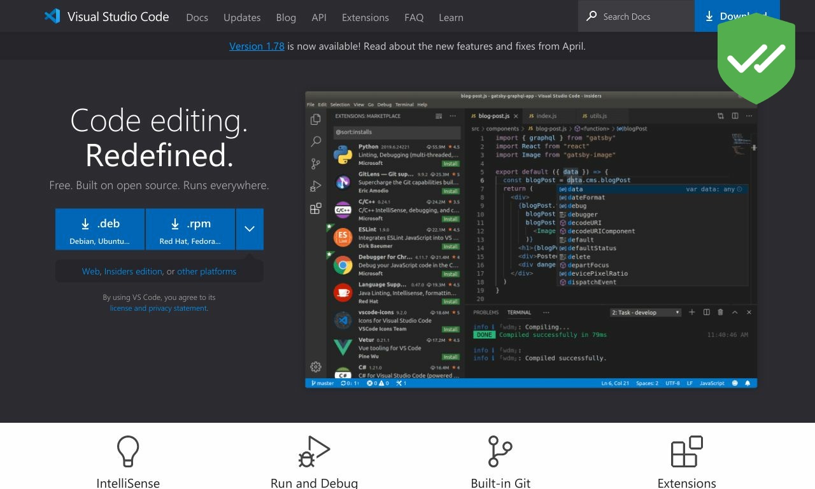Open API in the top navigation

point(319,17)
